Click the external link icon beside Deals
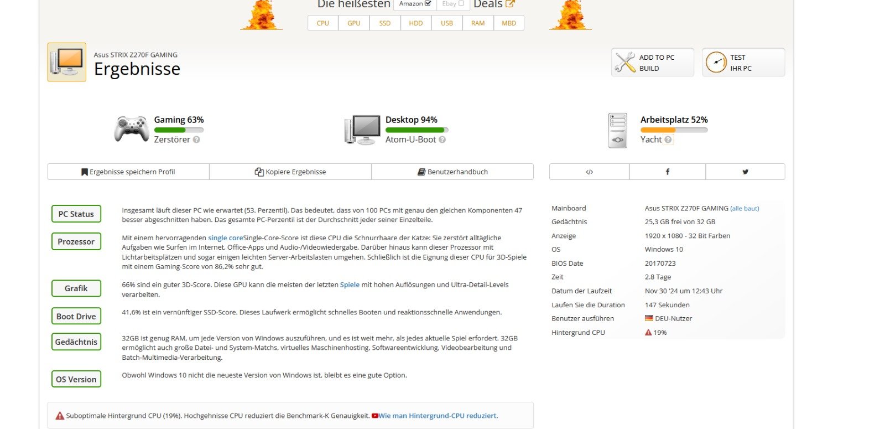This screenshot has height=429, width=885. 510,4
